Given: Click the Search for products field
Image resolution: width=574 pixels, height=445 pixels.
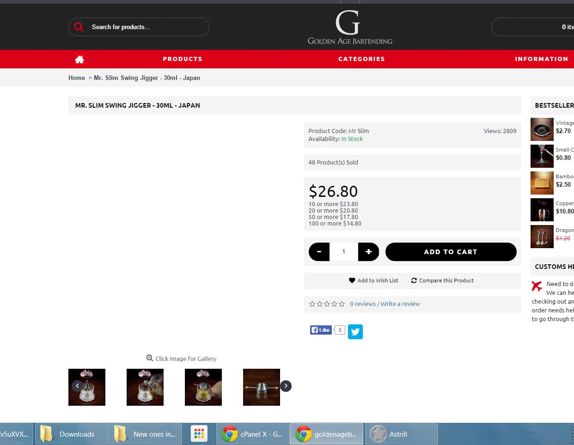Looking at the screenshot, I should click(x=139, y=27).
